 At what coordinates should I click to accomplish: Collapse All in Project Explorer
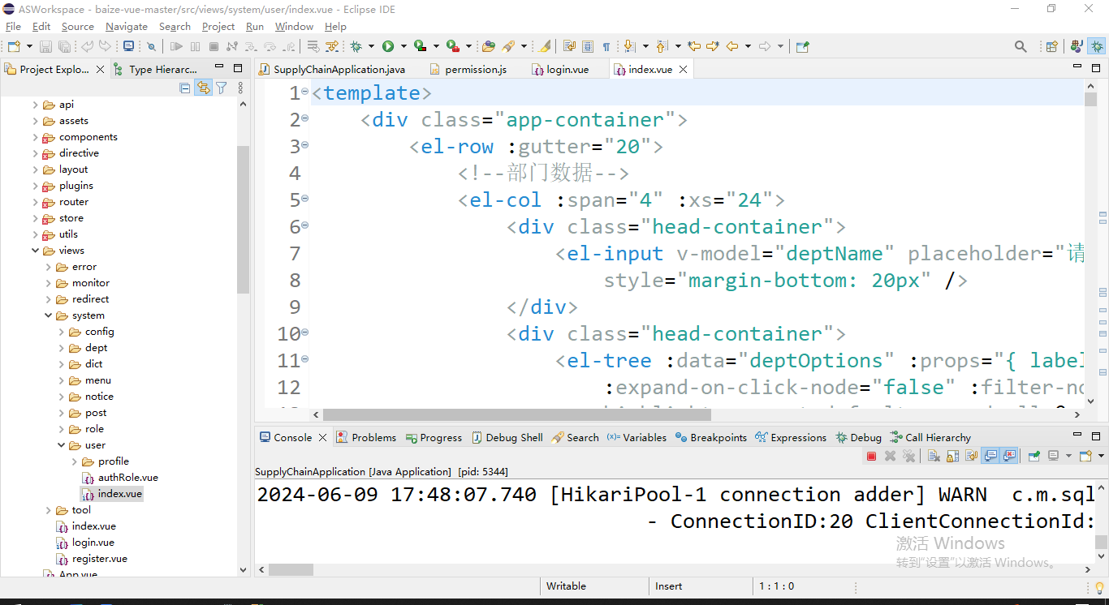185,88
